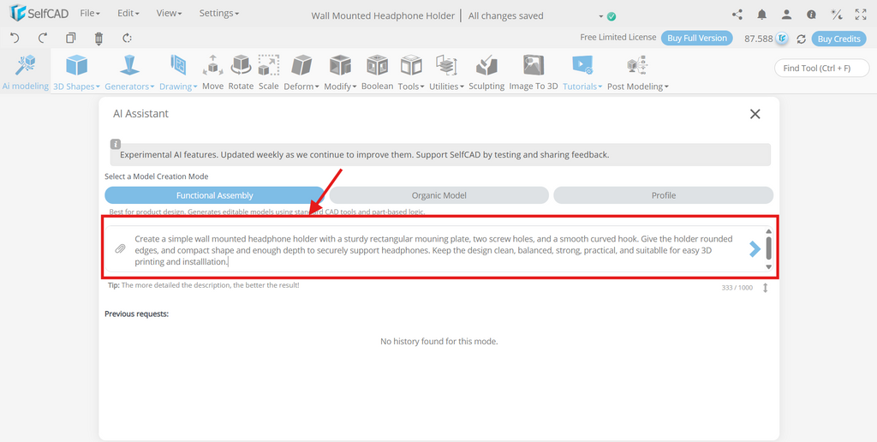Open the save status dropdown arrow
The image size is (877, 442).
coord(600,16)
